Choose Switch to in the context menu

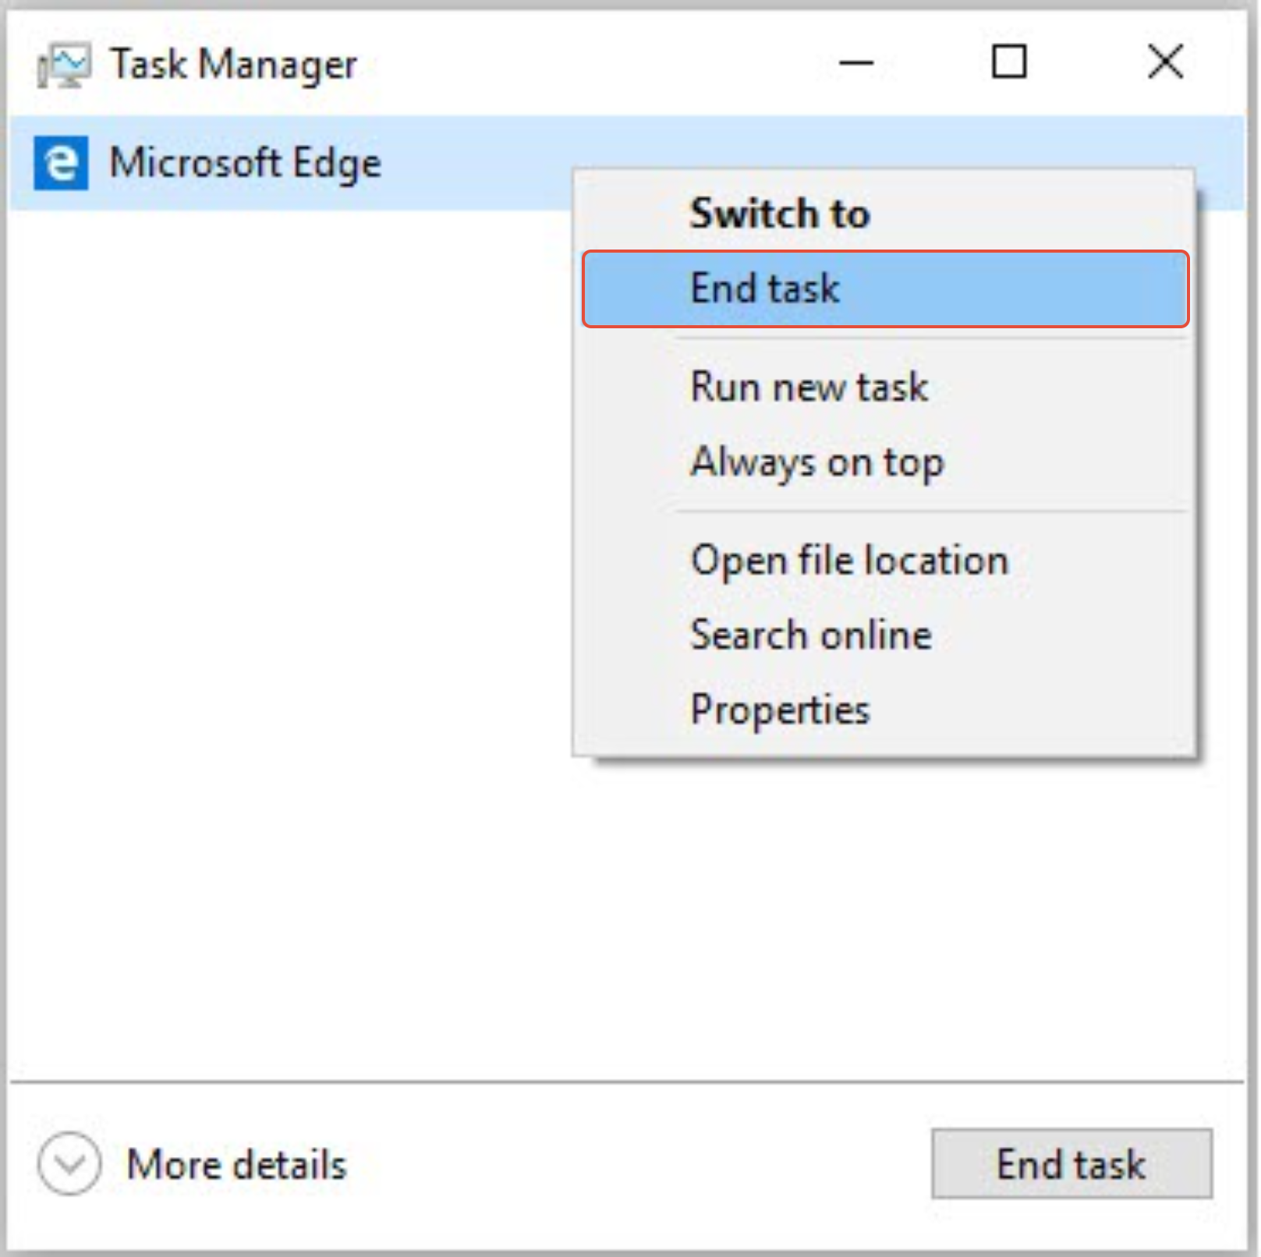pyautogui.click(x=780, y=214)
